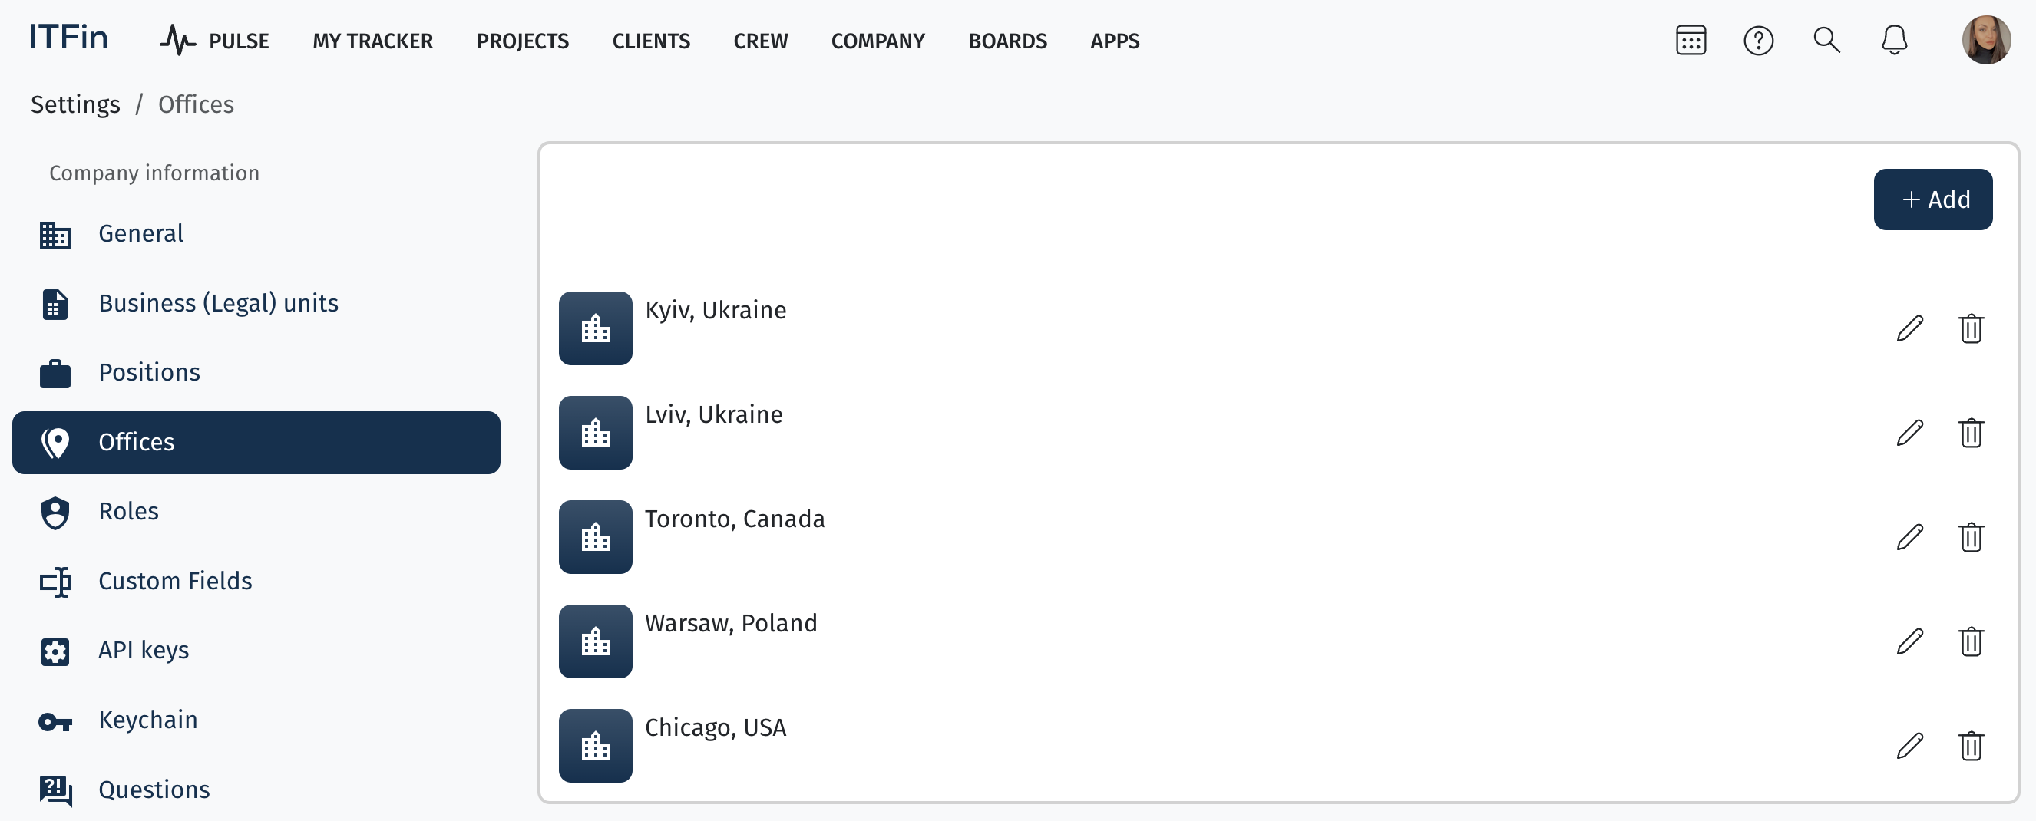2036x821 pixels.
Task: Click the Pulse heartbeat icon
Action: (177, 41)
